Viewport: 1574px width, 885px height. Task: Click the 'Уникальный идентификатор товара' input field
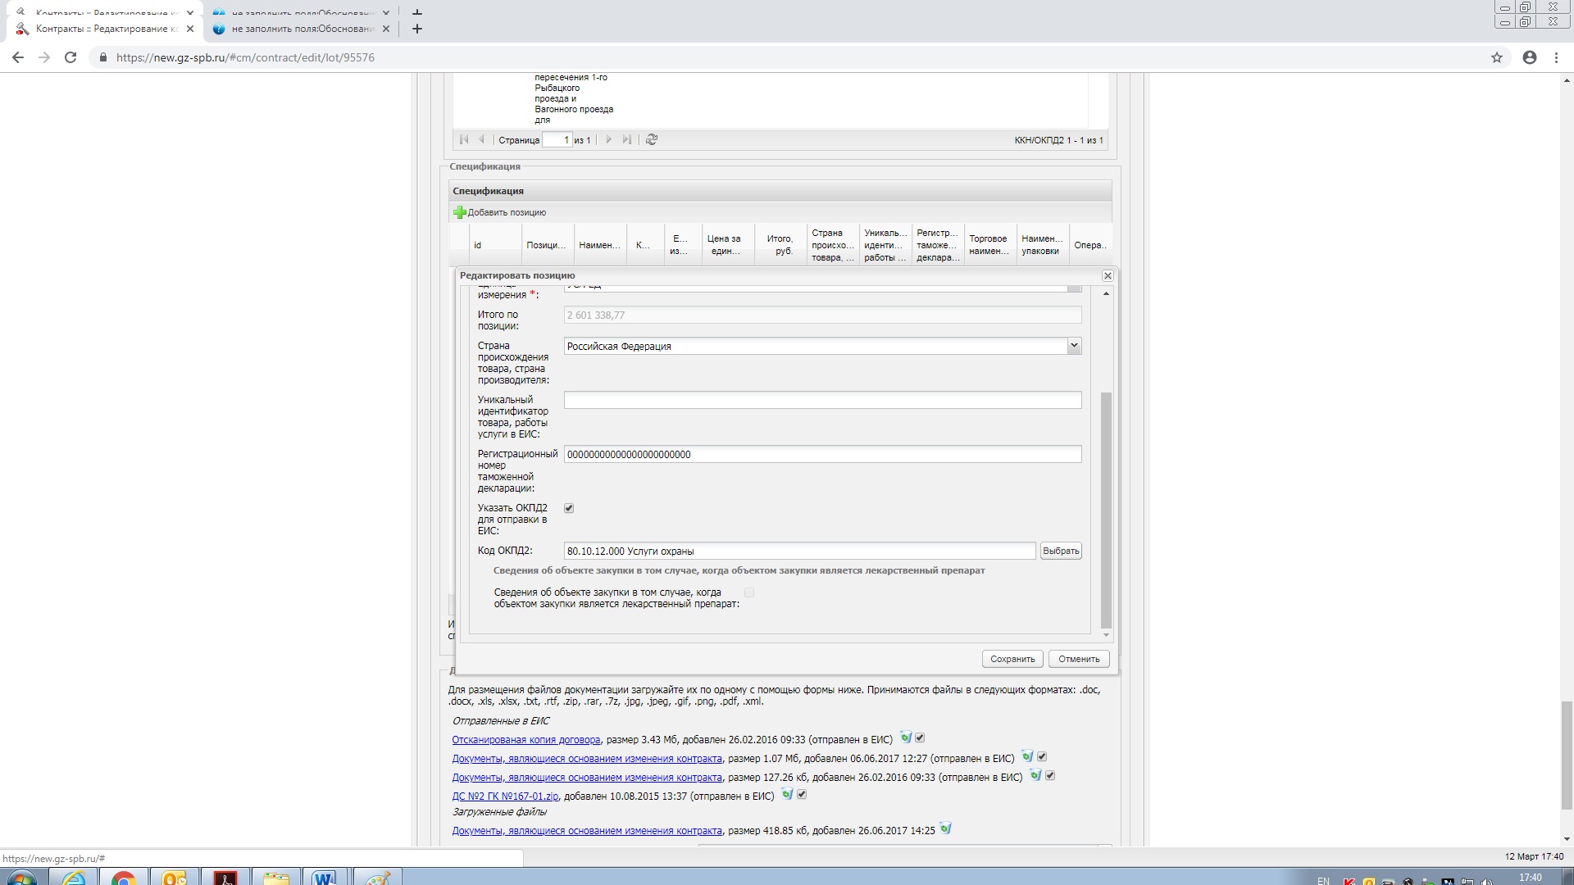click(822, 401)
